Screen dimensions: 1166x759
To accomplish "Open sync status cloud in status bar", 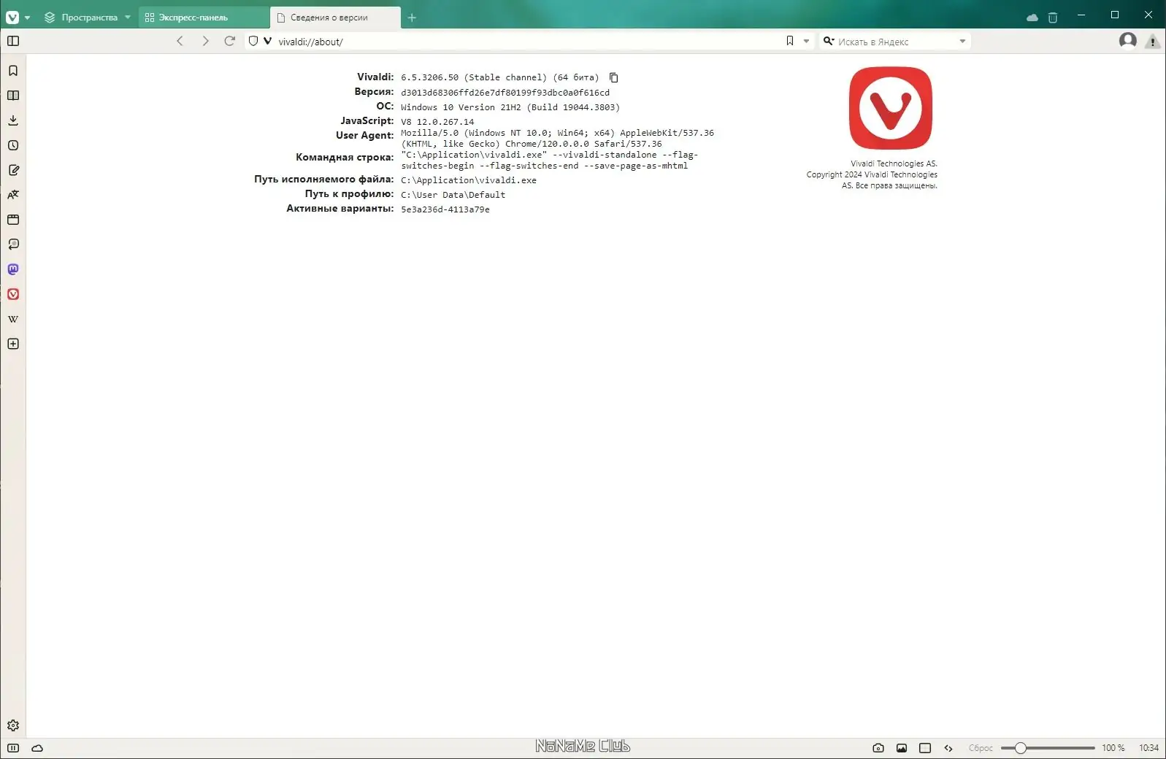I will 37,748.
